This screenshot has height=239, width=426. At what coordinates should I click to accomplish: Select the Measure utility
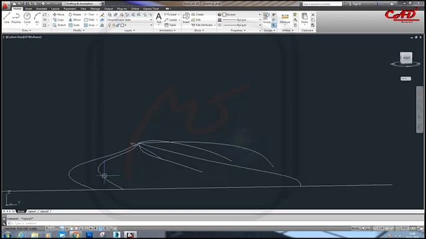285,19
